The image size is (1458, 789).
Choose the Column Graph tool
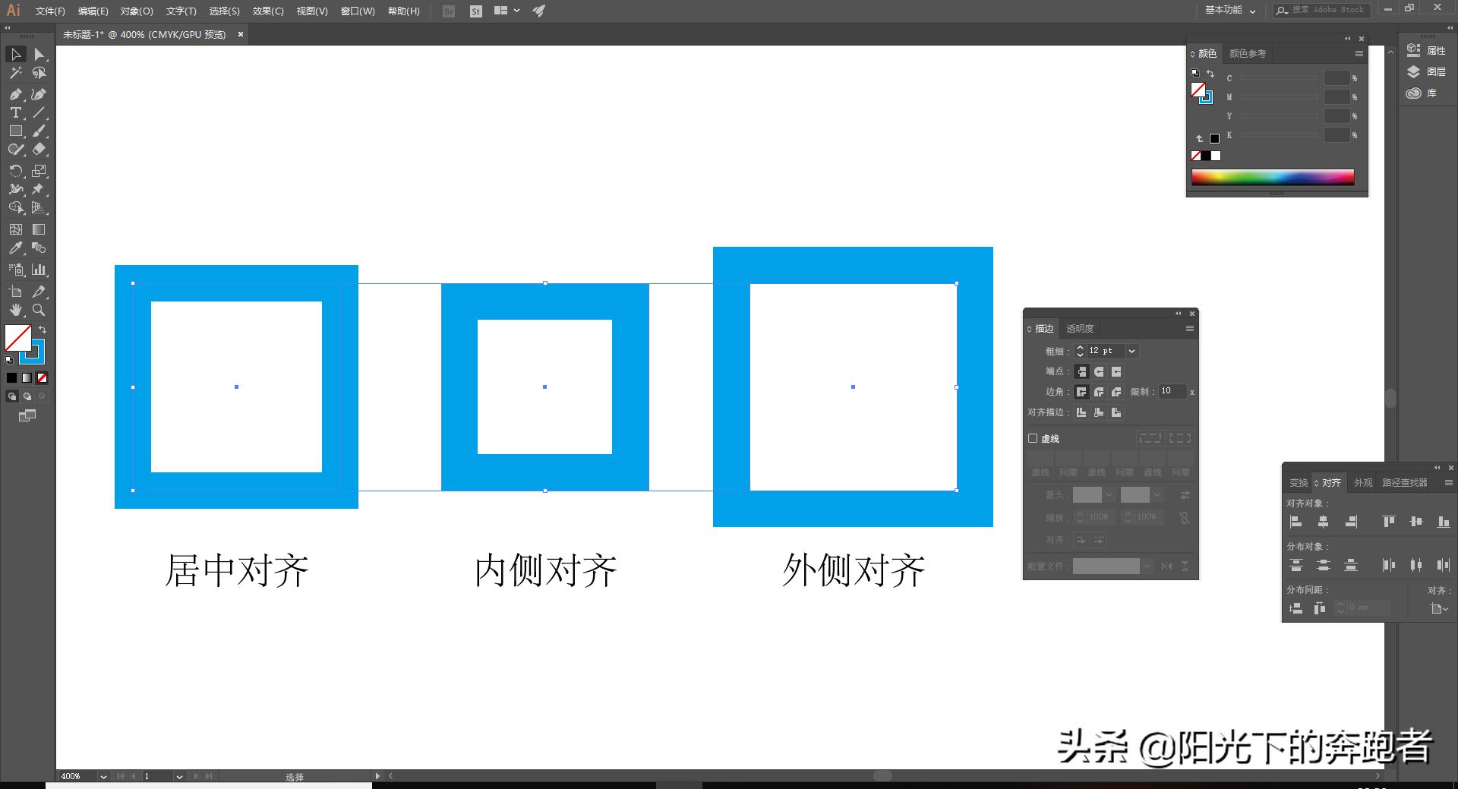pos(39,270)
